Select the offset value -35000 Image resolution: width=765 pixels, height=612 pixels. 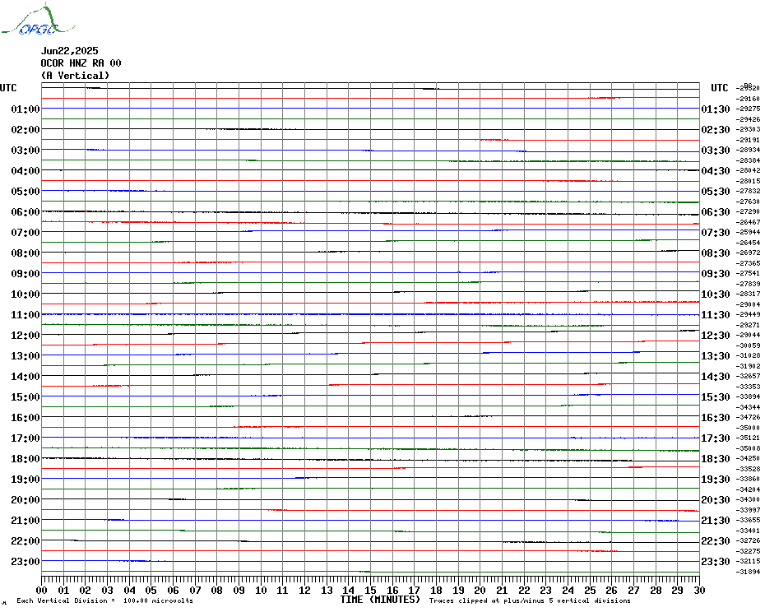click(x=748, y=428)
